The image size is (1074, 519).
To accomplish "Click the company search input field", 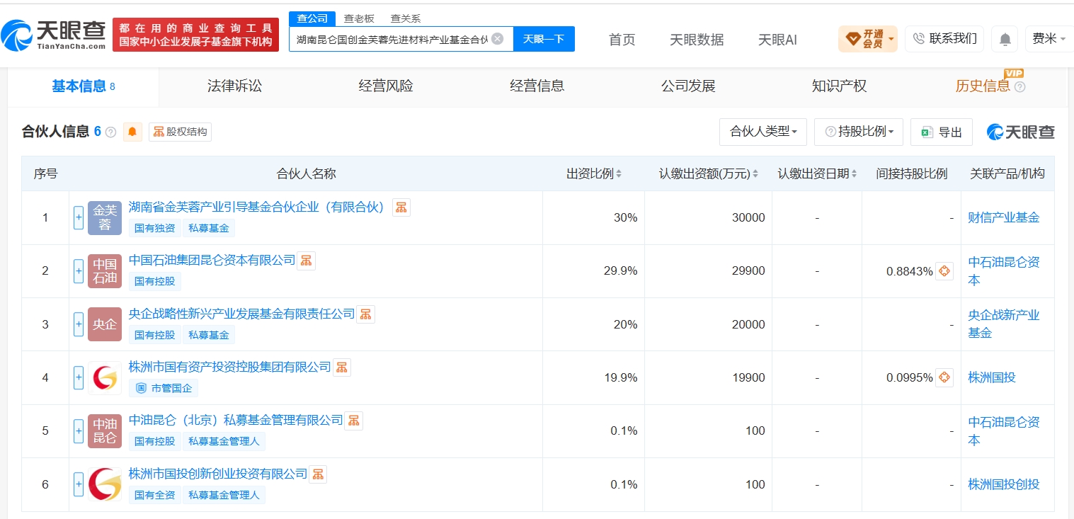I will point(392,39).
